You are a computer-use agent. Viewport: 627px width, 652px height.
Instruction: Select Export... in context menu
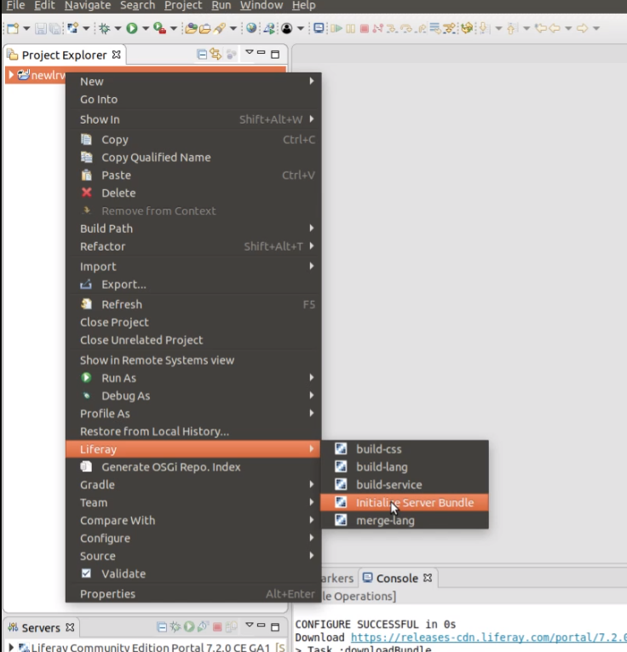point(193,284)
